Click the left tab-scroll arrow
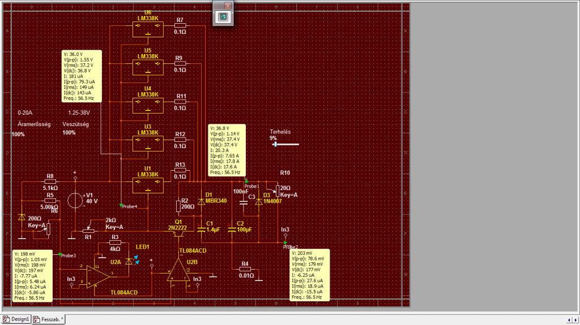 tap(569, 320)
